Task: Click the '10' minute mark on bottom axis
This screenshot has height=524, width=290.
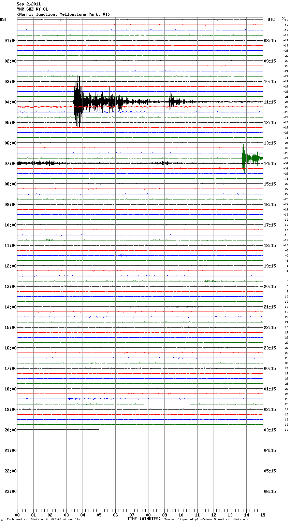Action: coord(181,515)
